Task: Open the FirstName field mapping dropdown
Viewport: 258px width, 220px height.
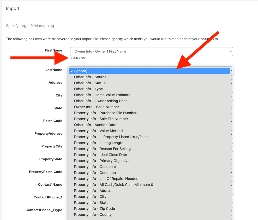Action: point(151,51)
